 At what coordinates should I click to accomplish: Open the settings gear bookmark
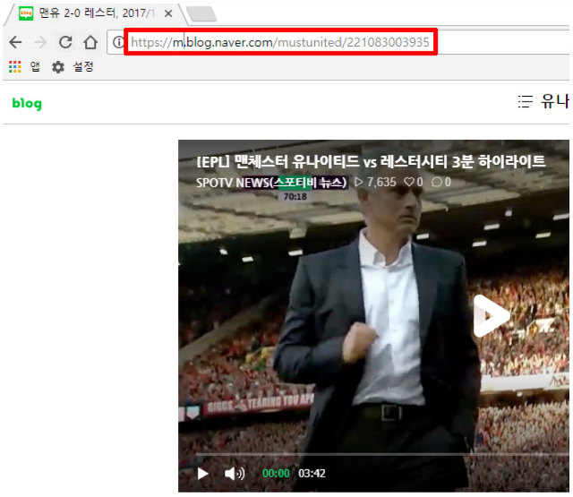click(x=57, y=67)
